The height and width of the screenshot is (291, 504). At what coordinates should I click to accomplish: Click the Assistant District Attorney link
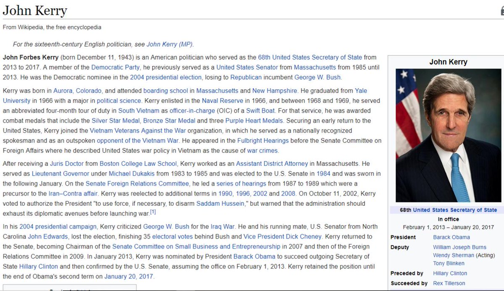(x=272, y=164)
